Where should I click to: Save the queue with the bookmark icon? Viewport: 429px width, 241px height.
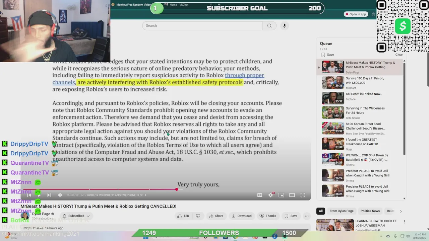[x=327, y=55]
